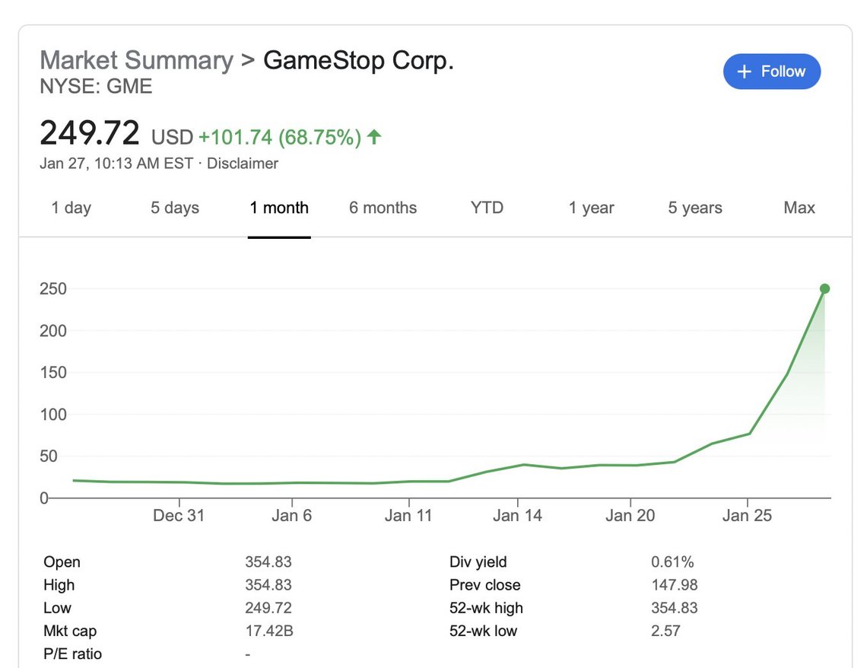867x668 pixels.
Task: Click the Jan 25 axis label
Action: (x=747, y=515)
